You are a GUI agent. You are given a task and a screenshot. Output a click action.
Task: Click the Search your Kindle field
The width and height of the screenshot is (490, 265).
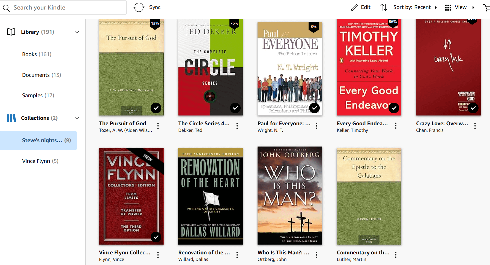[x=63, y=8]
